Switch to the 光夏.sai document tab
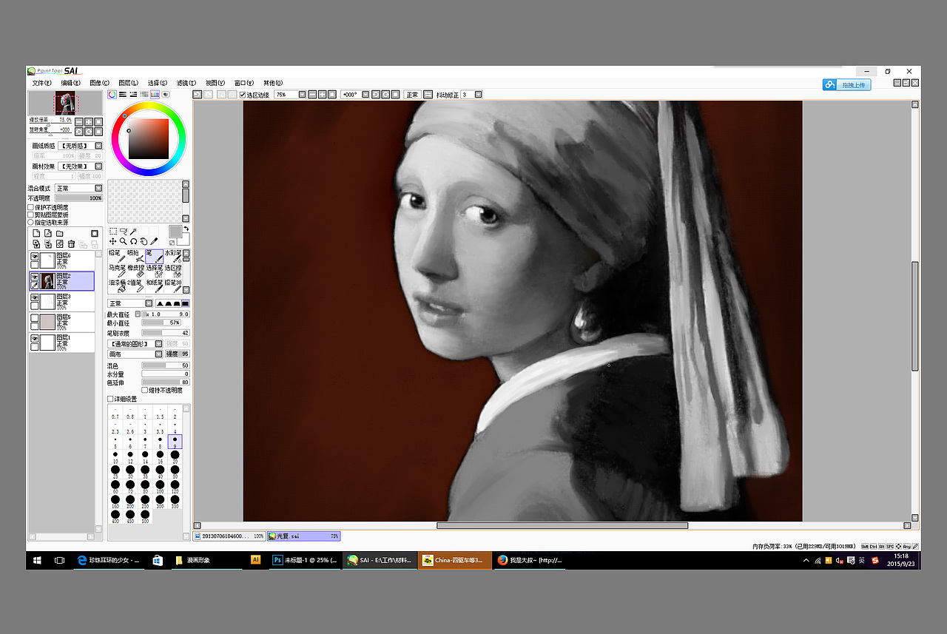The image size is (947, 634). (x=304, y=536)
